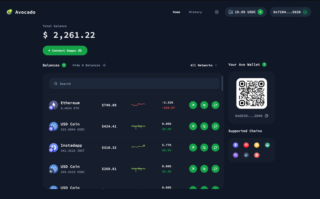This screenshot has width=320, height=199.
Task: Select the Arbitrum chain icon
Action: tap(246, 155)
